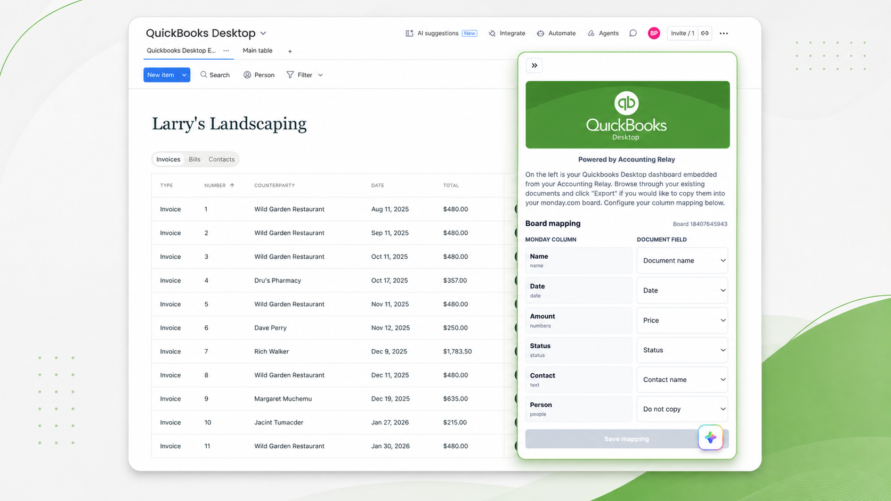Viewport: 891px width, 501px height.
Task: Open the discussion chat bubble icon
Action: point(633,33)
